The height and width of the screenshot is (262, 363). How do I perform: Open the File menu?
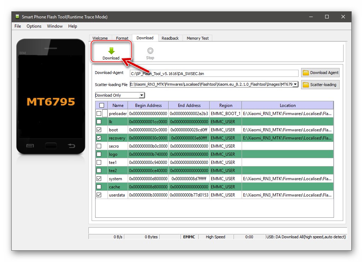coord(18,26)
